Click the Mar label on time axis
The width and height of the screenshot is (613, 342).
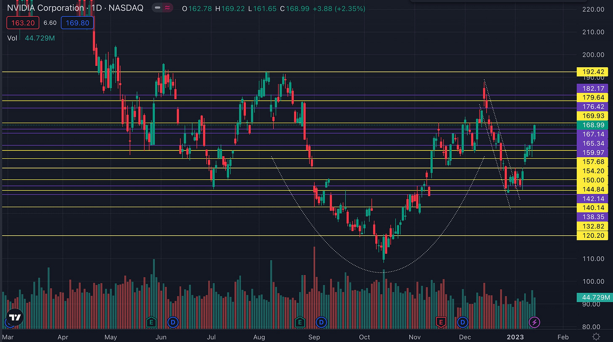point(8,337)
